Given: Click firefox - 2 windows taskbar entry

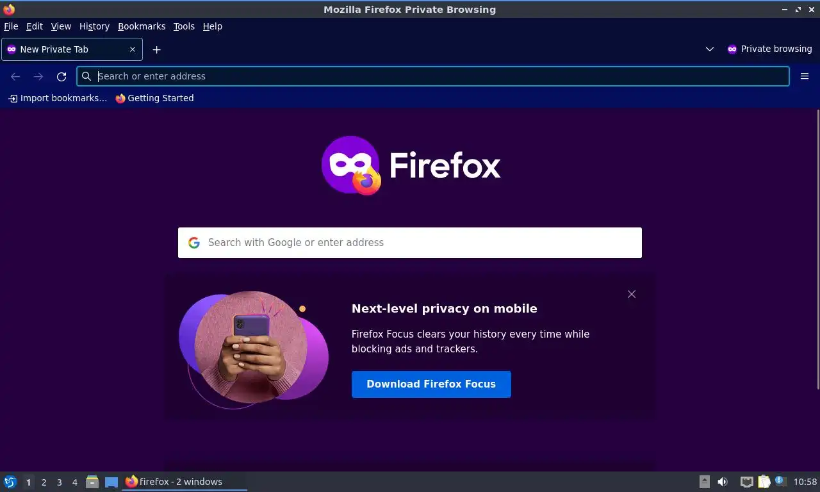Looking at the screenshot, I should [x=184, y=482].
